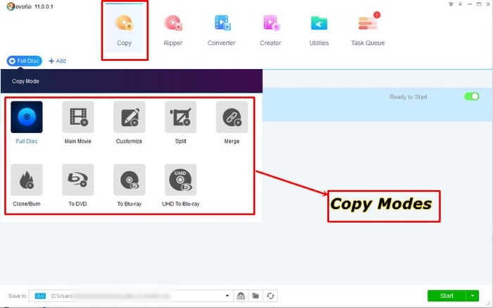
Task: Open the title bar dropdown menu
Action: click(461, 4)
